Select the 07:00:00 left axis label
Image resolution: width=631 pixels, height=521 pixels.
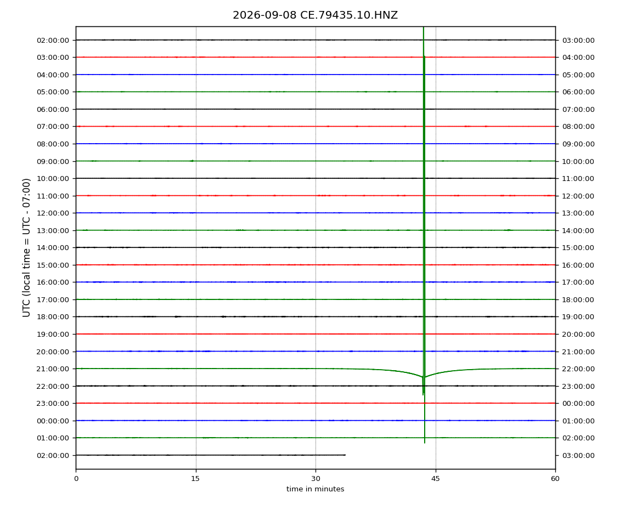coord(53,127)
